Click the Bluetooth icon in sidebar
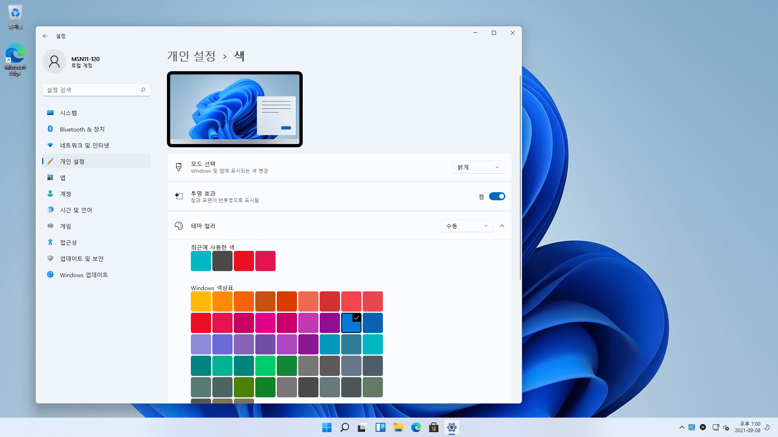Viewport: 778px width, 437px height. [x=50, y=129]
